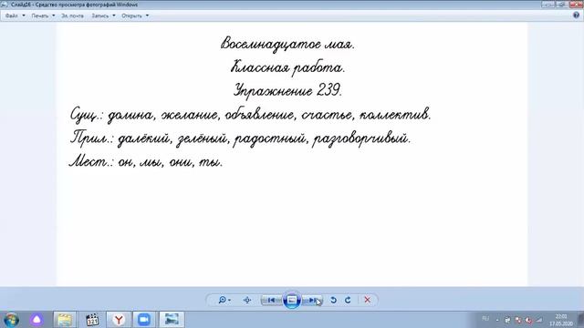
Task: Open Yandex Browser from the taskbar
Action: (119, 320)
